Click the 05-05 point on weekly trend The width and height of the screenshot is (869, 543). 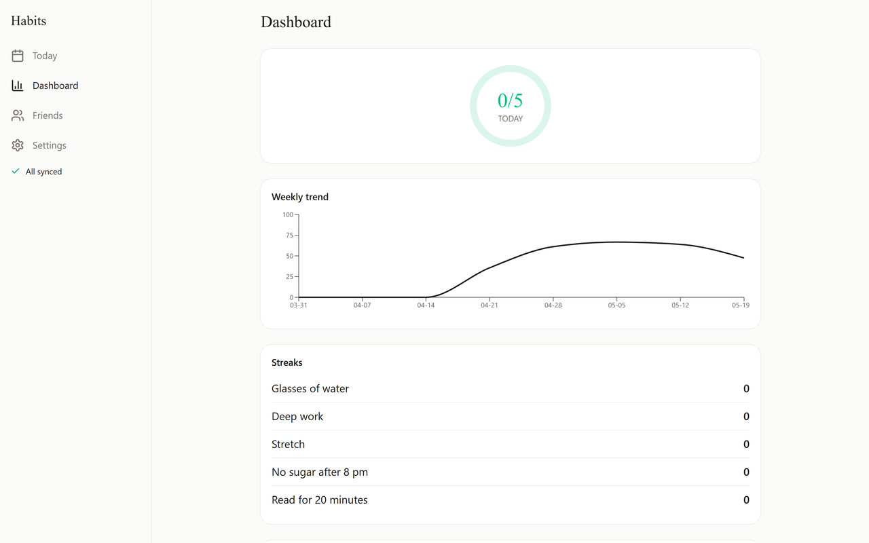[616, 242]
